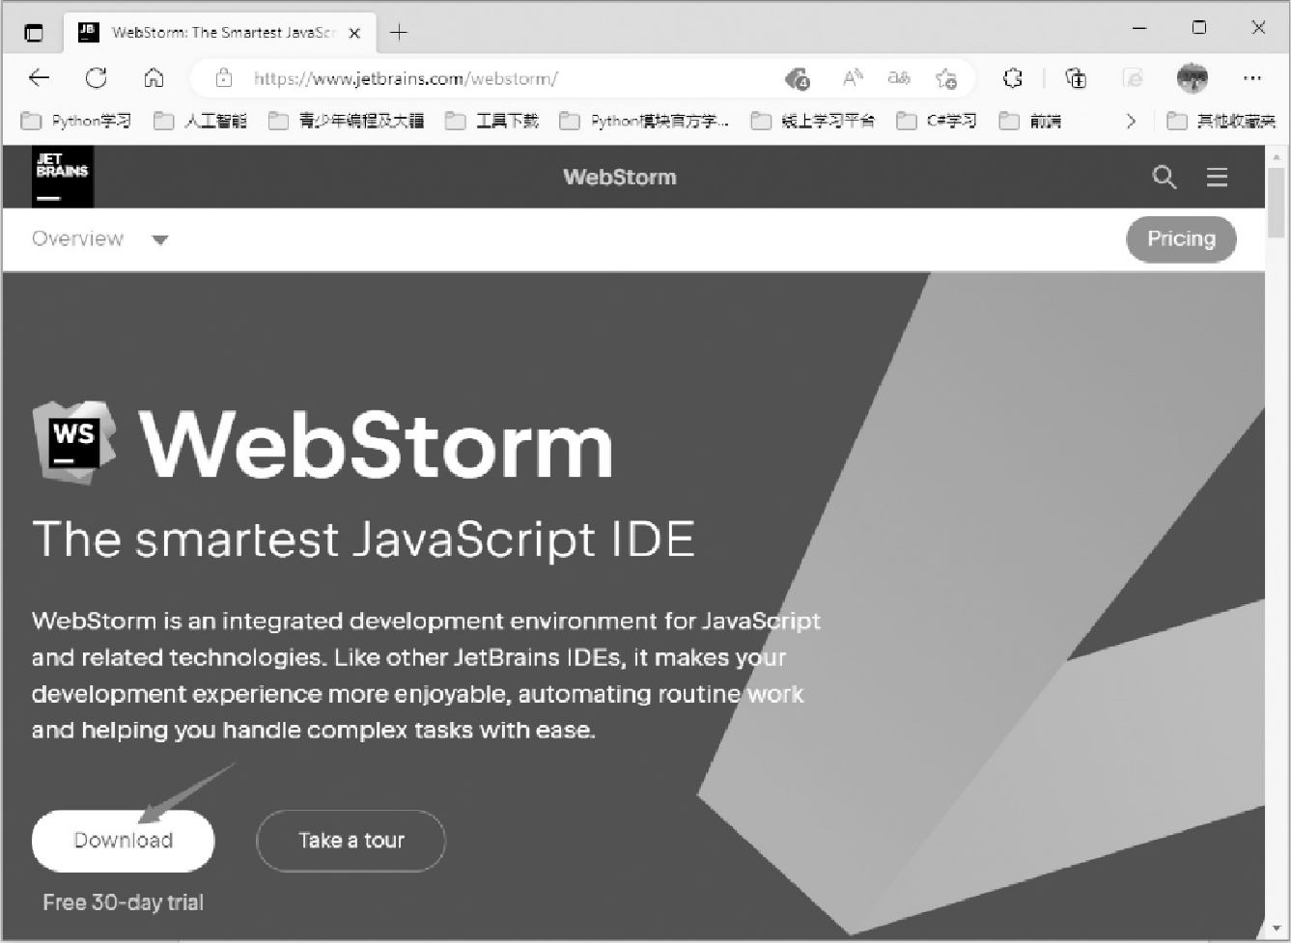Open the browser extensions icon
This screenshot has height=943, width=1291.
pos(1012,78)
